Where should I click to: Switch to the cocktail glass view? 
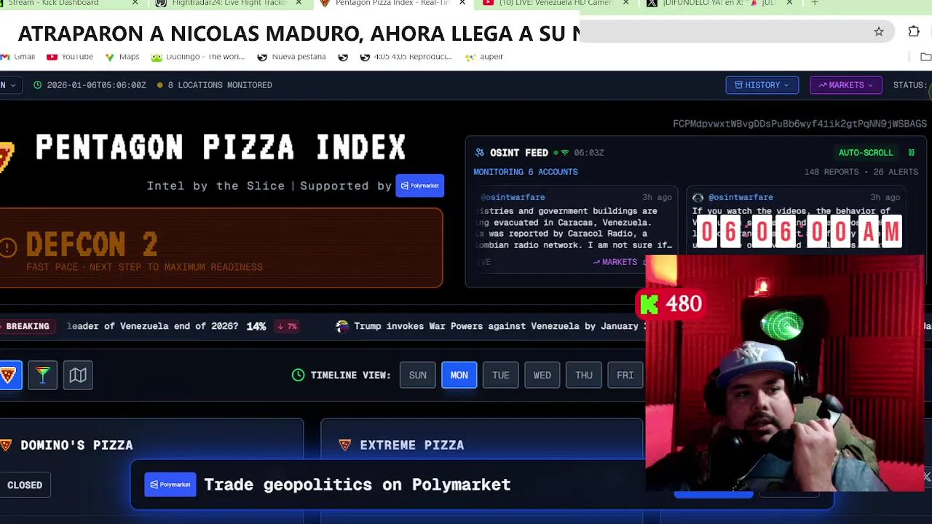point(43,375)
